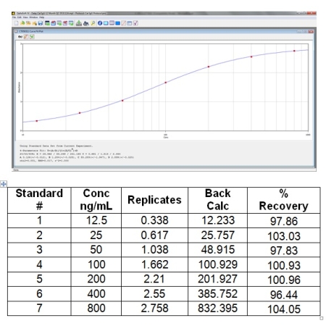
Task: Select the replicate value 1.038
Action: pyautogui.click(x=154, y=250)
